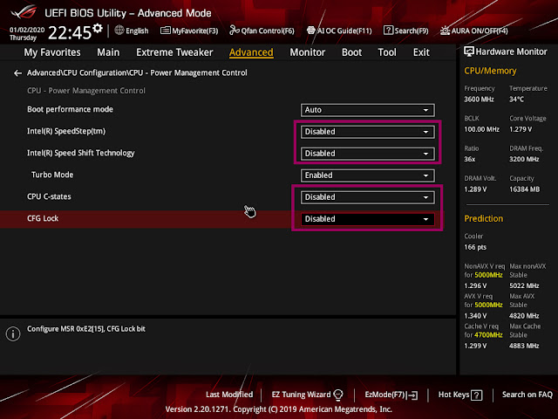The image size is (558, 419).
Task: Click the 3200 MHz DRAM Freq value
Action: 524,159
